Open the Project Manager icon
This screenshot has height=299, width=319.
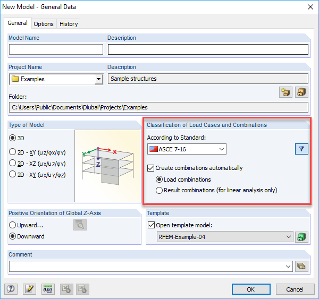click(301, 92)
